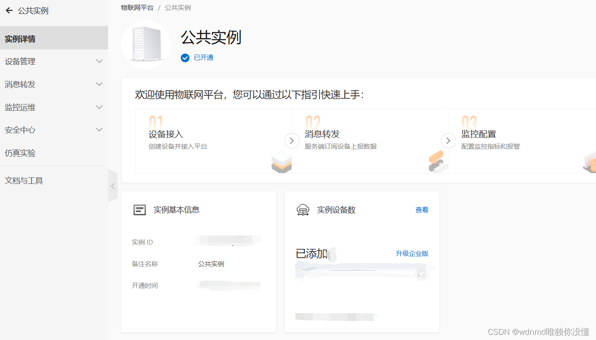This screenshot has height=340, width=596.
Task: Click the 公共实例 title heading
Action: coord(210,38)
